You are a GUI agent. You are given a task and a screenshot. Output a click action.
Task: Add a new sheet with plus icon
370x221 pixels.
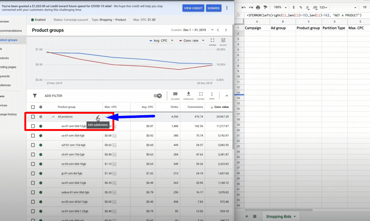tap(246, 216)
